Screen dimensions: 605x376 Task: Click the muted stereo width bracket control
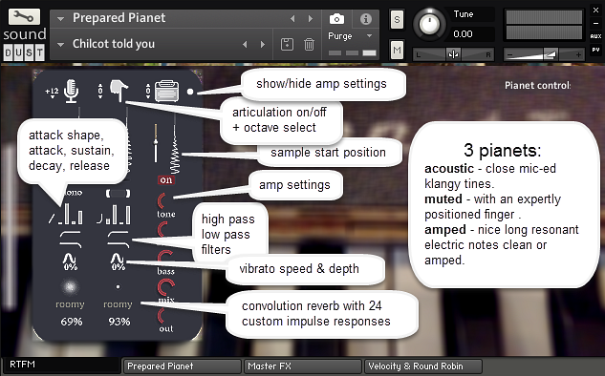tap(119, 193)
